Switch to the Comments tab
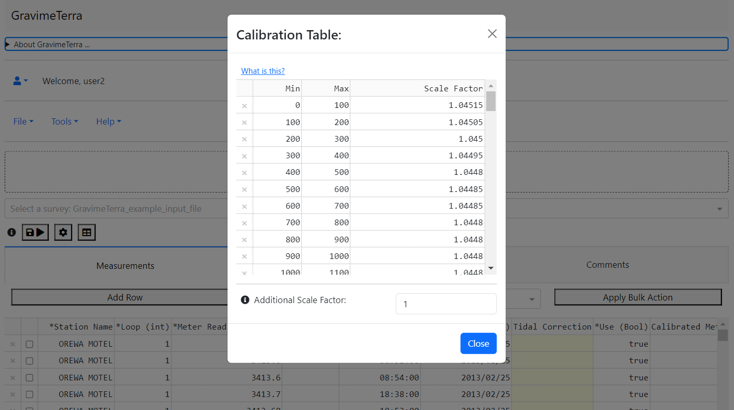This screenshot has width=734, height=410. tap(608, 265)
